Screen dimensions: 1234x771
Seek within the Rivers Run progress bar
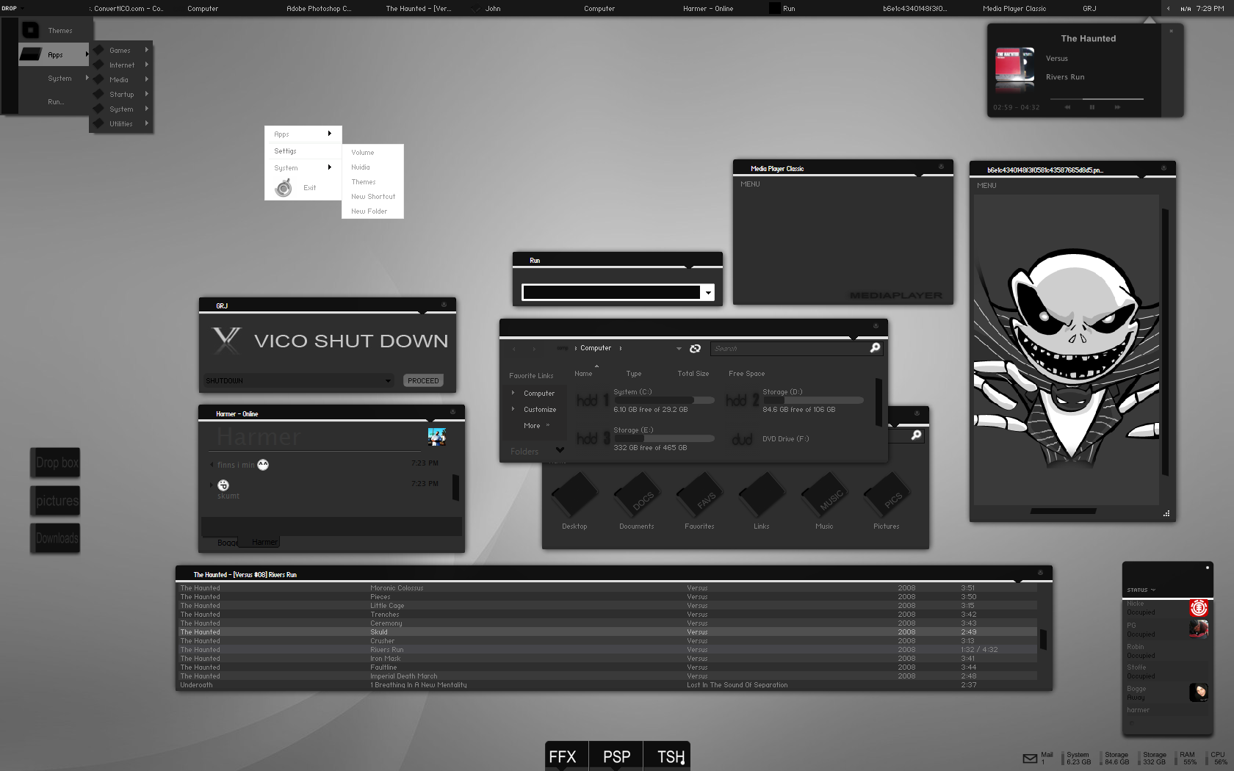pyautogui.click(x=1097, y=98)
